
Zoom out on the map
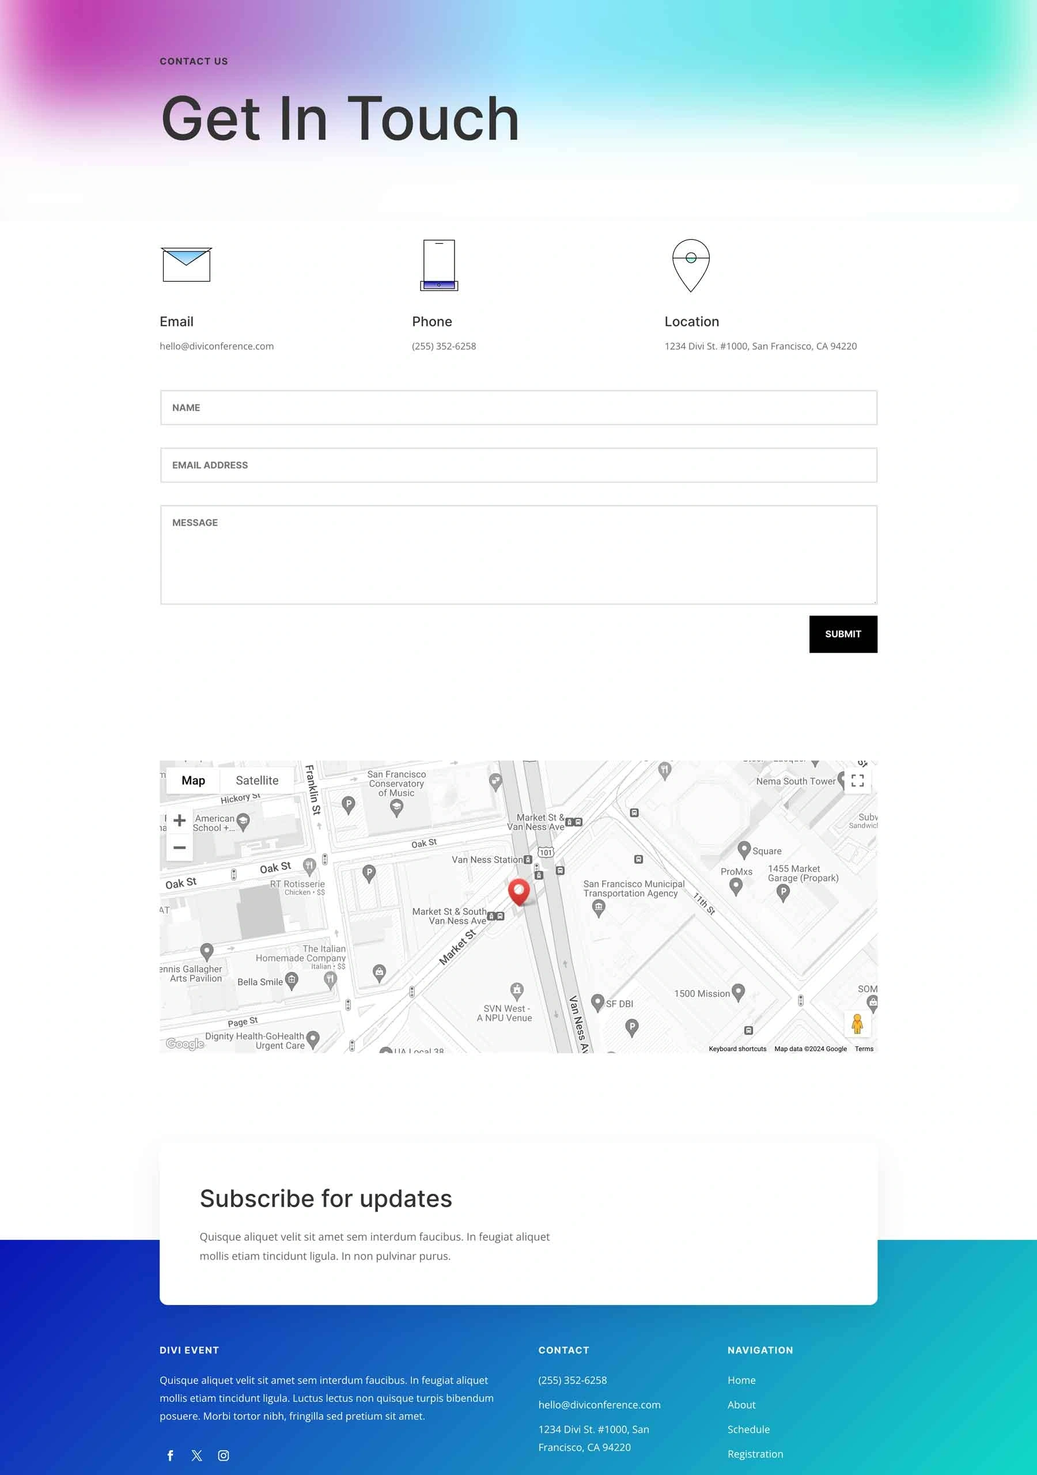coord(180,848)
